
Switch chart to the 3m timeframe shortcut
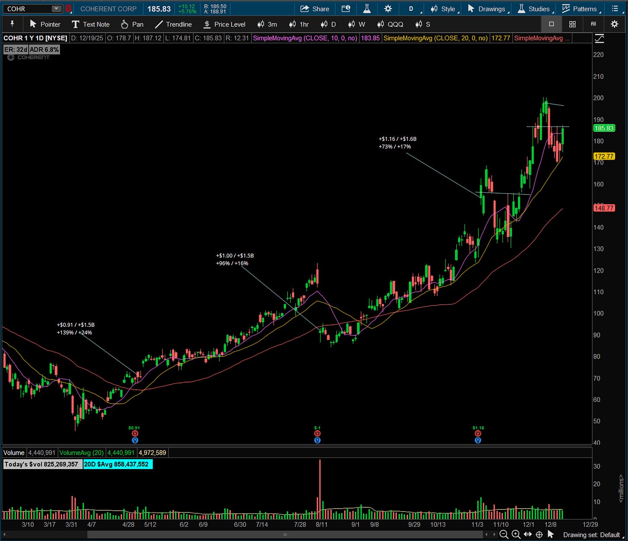(x=267, y=24)
